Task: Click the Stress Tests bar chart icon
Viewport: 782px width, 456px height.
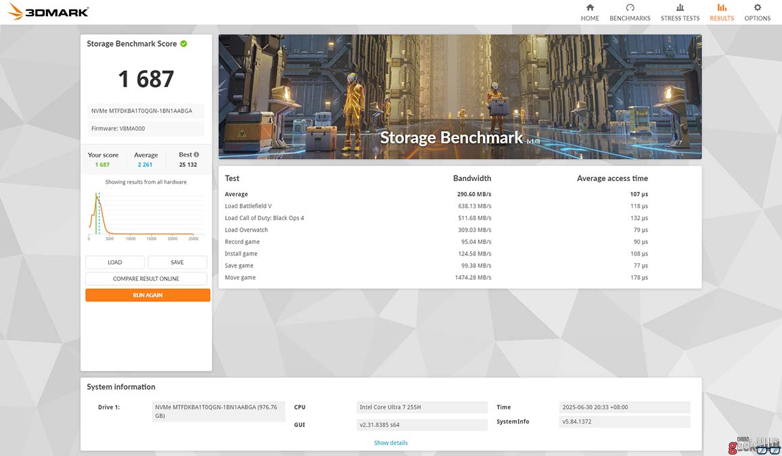Action: click(680, 7)
